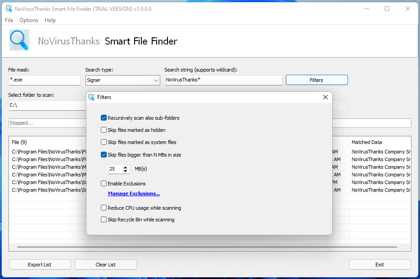Open the File menu
The height and width of the screenshot is (279, 420).
[9, 20]
